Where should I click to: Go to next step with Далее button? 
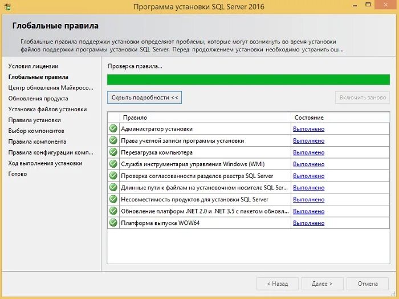[322, 284]
